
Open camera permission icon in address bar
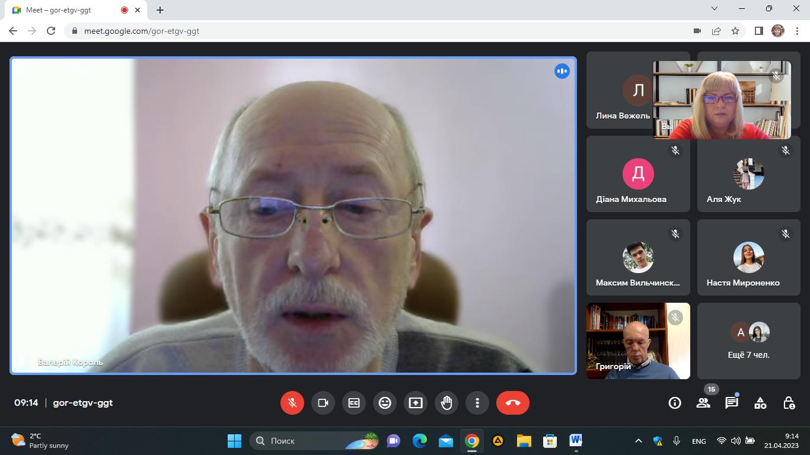point(697,31)
